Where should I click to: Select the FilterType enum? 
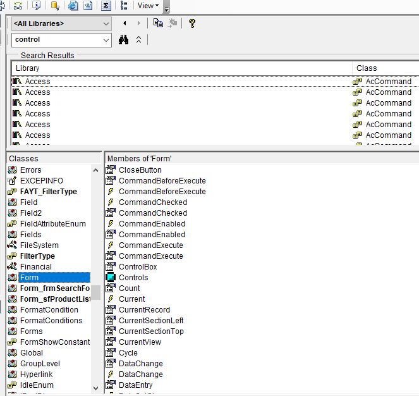[37, 256]
